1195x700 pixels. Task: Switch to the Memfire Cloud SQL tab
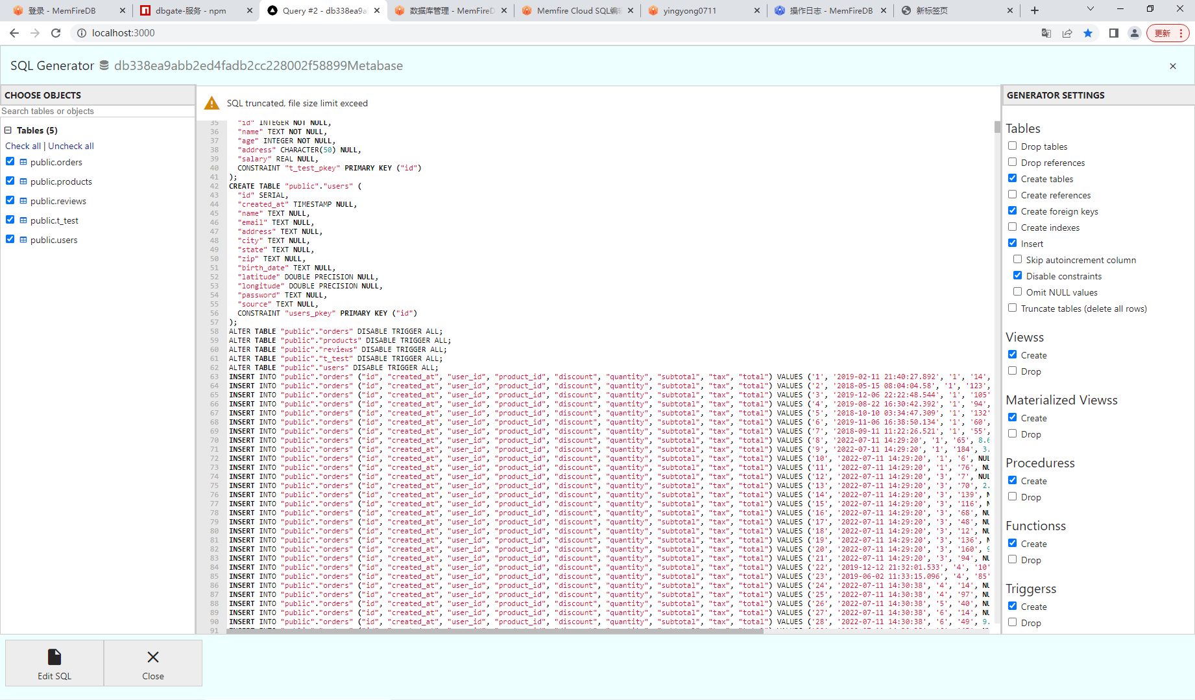coord(579,10)
